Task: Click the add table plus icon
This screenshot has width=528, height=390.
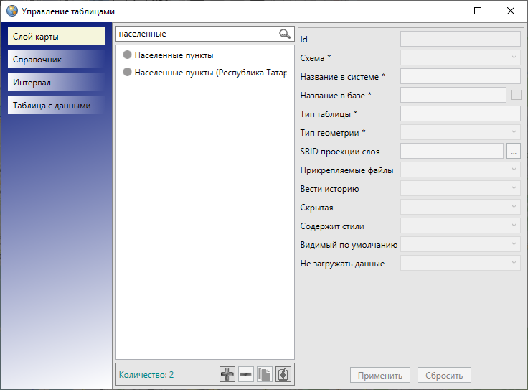Action: click(227, 374)
